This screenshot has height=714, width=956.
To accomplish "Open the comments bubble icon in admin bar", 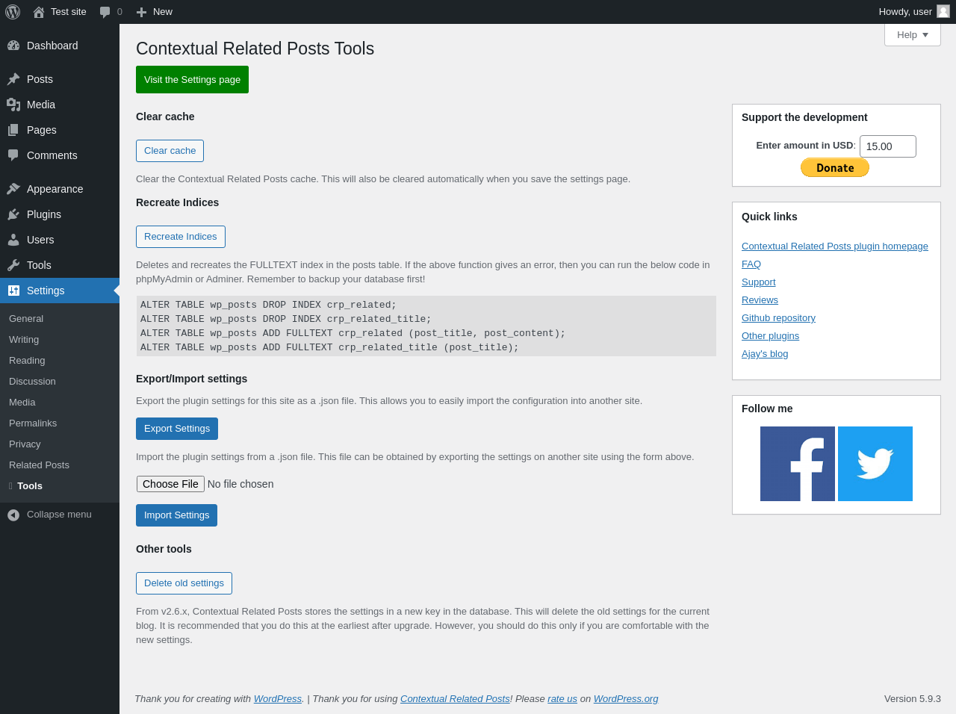I will coord(105,12).
